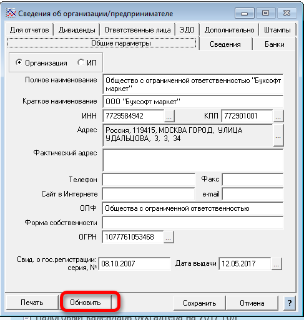Click the Обновить button

coord(86,303)
